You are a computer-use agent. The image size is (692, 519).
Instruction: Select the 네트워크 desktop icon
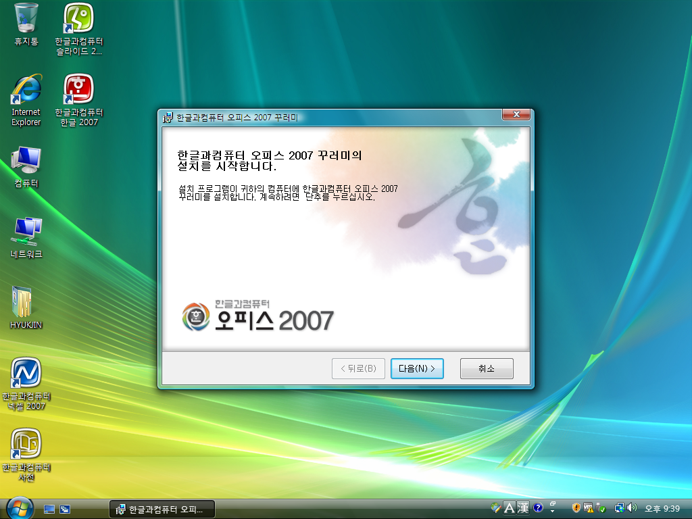(x=26, y=237)
